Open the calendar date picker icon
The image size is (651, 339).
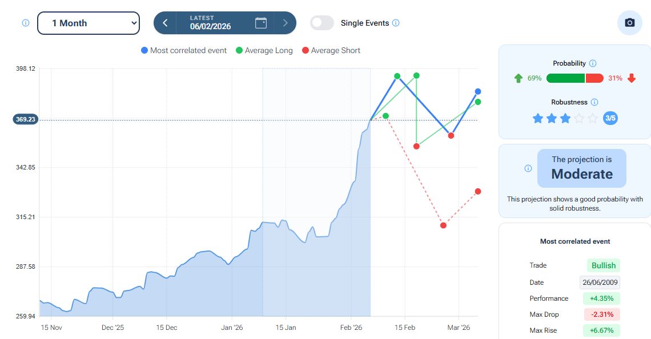(x=261, y=23)
